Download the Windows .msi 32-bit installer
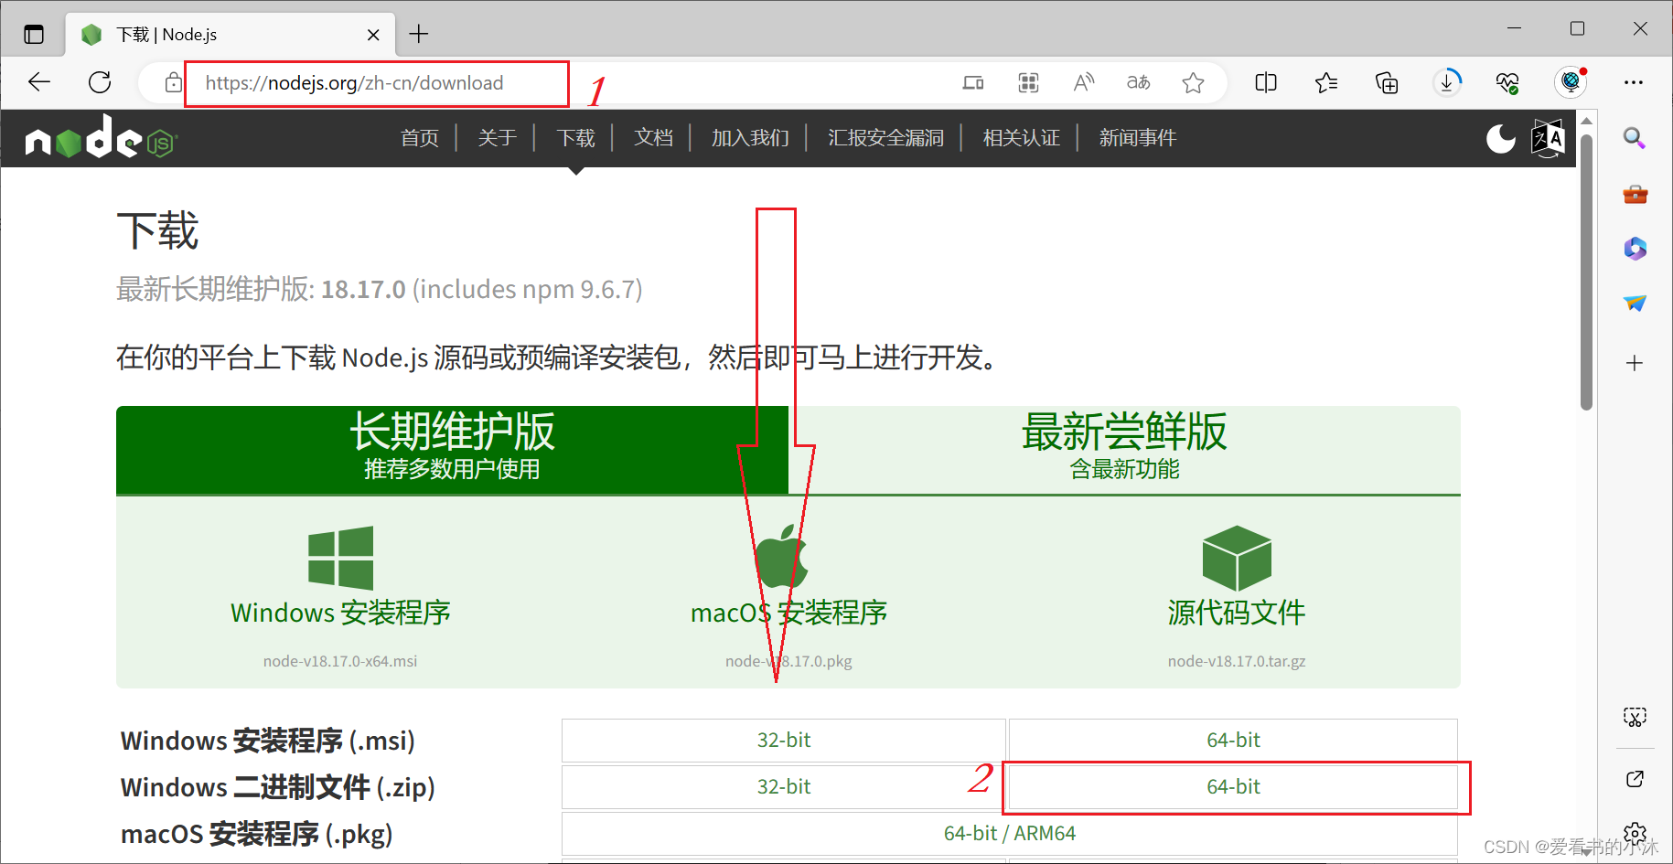The width and height of the screenshot is (1673, 864). point(784,741)
